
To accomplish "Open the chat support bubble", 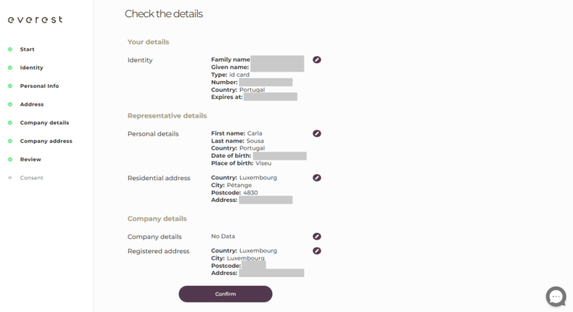I will pos(556,296).
